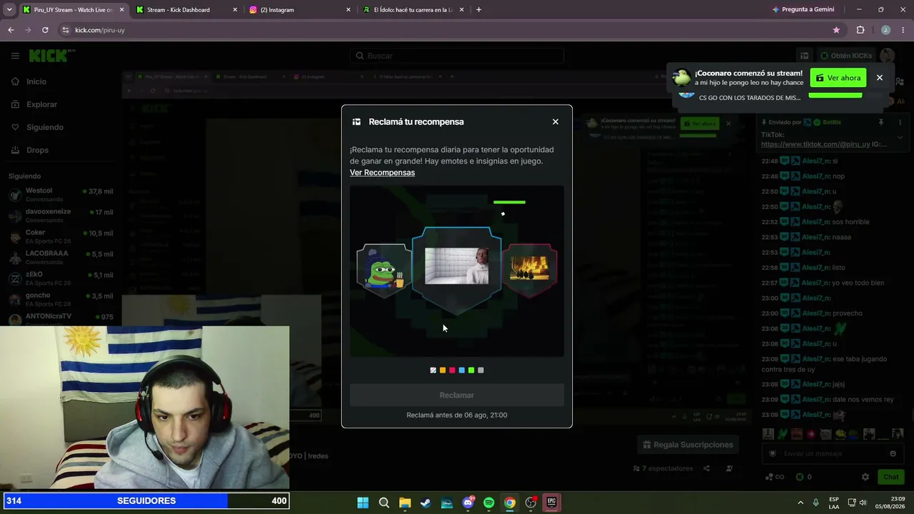Pick the green swatch in the reward dialog
Image resolution: width=914 pixels, height=514 pixels.
pos(471,371)
